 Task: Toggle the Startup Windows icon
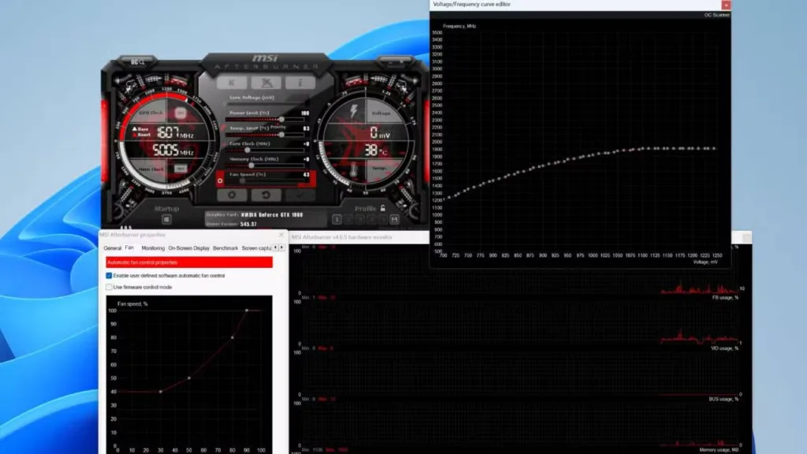click(166, 220)
